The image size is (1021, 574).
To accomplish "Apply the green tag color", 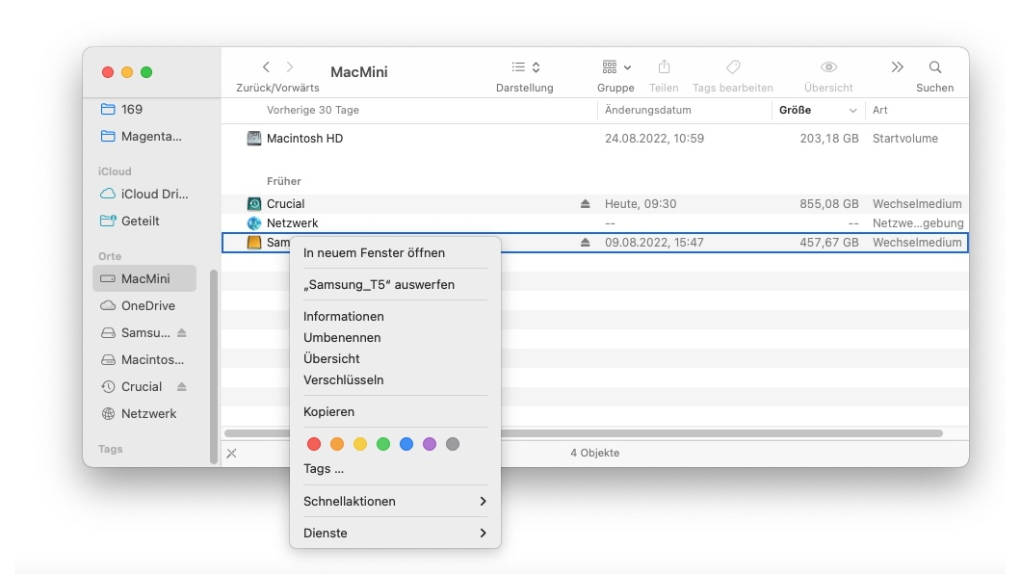I will (x=383, y=444).
